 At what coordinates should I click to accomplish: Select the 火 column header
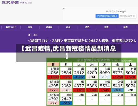point(79,64)
